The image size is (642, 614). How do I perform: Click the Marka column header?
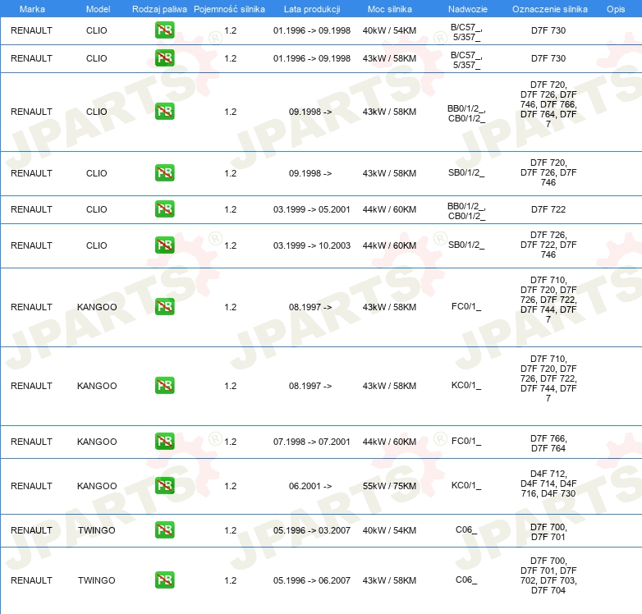(32, 9)
